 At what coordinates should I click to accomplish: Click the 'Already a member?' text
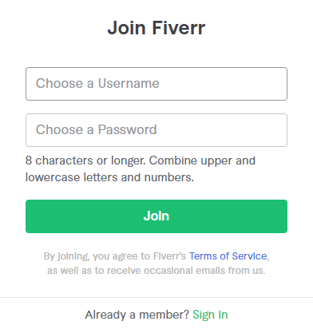137,315
